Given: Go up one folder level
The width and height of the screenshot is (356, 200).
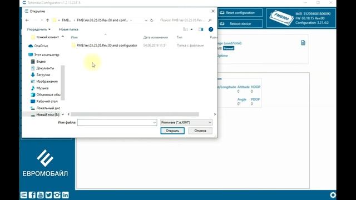Looking at the screenshot, I should tap(47, 20).
